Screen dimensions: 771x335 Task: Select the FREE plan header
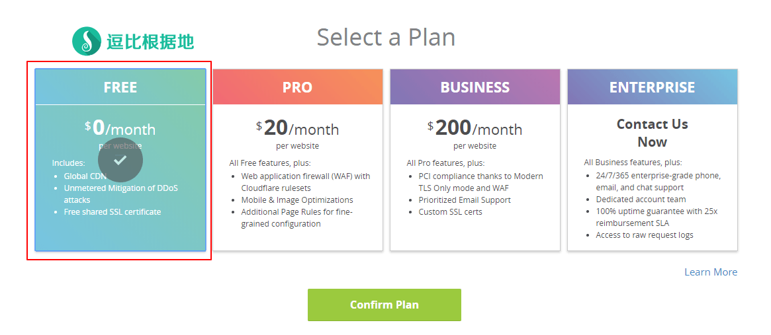point(120,87)
